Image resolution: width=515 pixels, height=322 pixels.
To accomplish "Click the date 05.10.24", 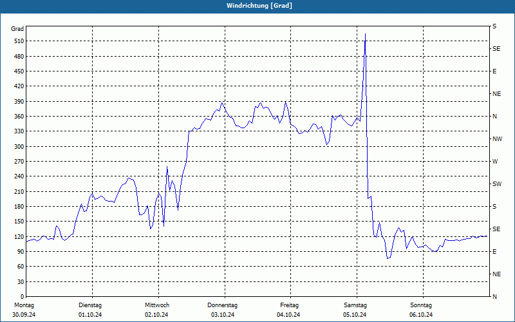I will pyautogui.click(x=355, y=315).
